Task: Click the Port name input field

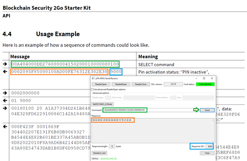Action: point(139,97)
